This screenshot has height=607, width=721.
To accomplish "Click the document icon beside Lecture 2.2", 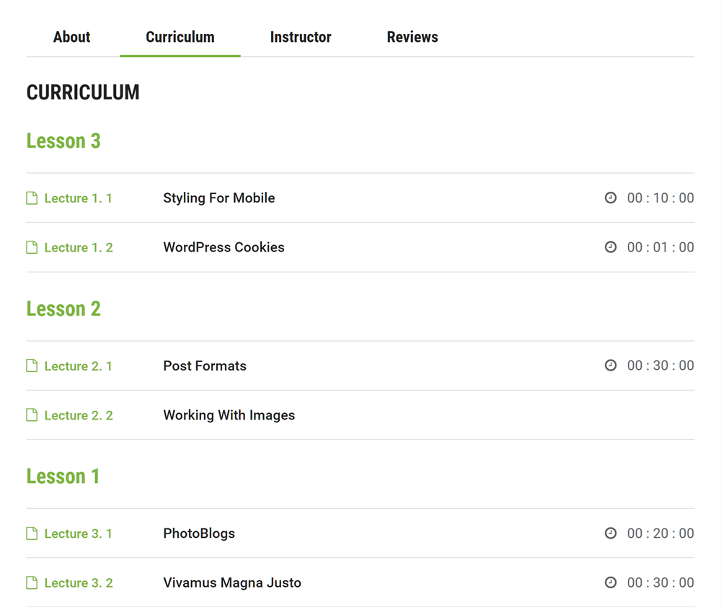I will [32, 415].
